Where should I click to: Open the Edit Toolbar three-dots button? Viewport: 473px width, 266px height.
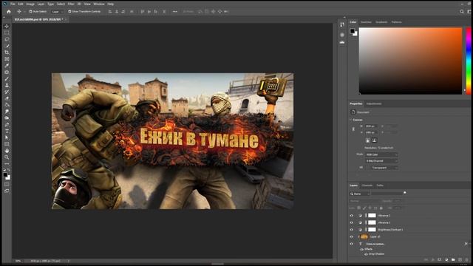coord(7,164)
